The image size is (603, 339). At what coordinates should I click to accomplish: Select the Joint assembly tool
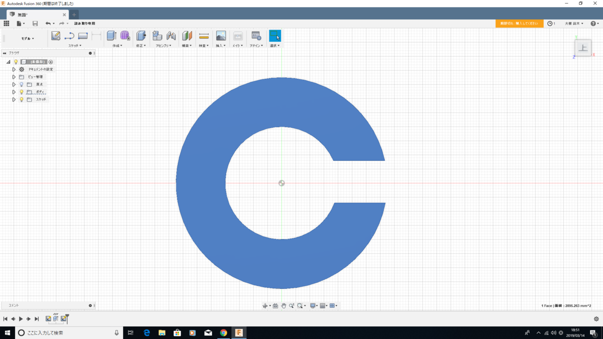(x=171, y=36)
